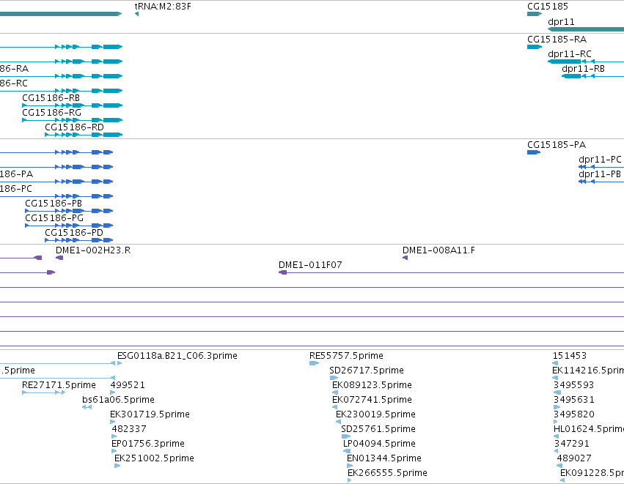Click the CG15185-RA transcript label
The image size is (624, 484).
pyautogui.click(x=557, y=40)
